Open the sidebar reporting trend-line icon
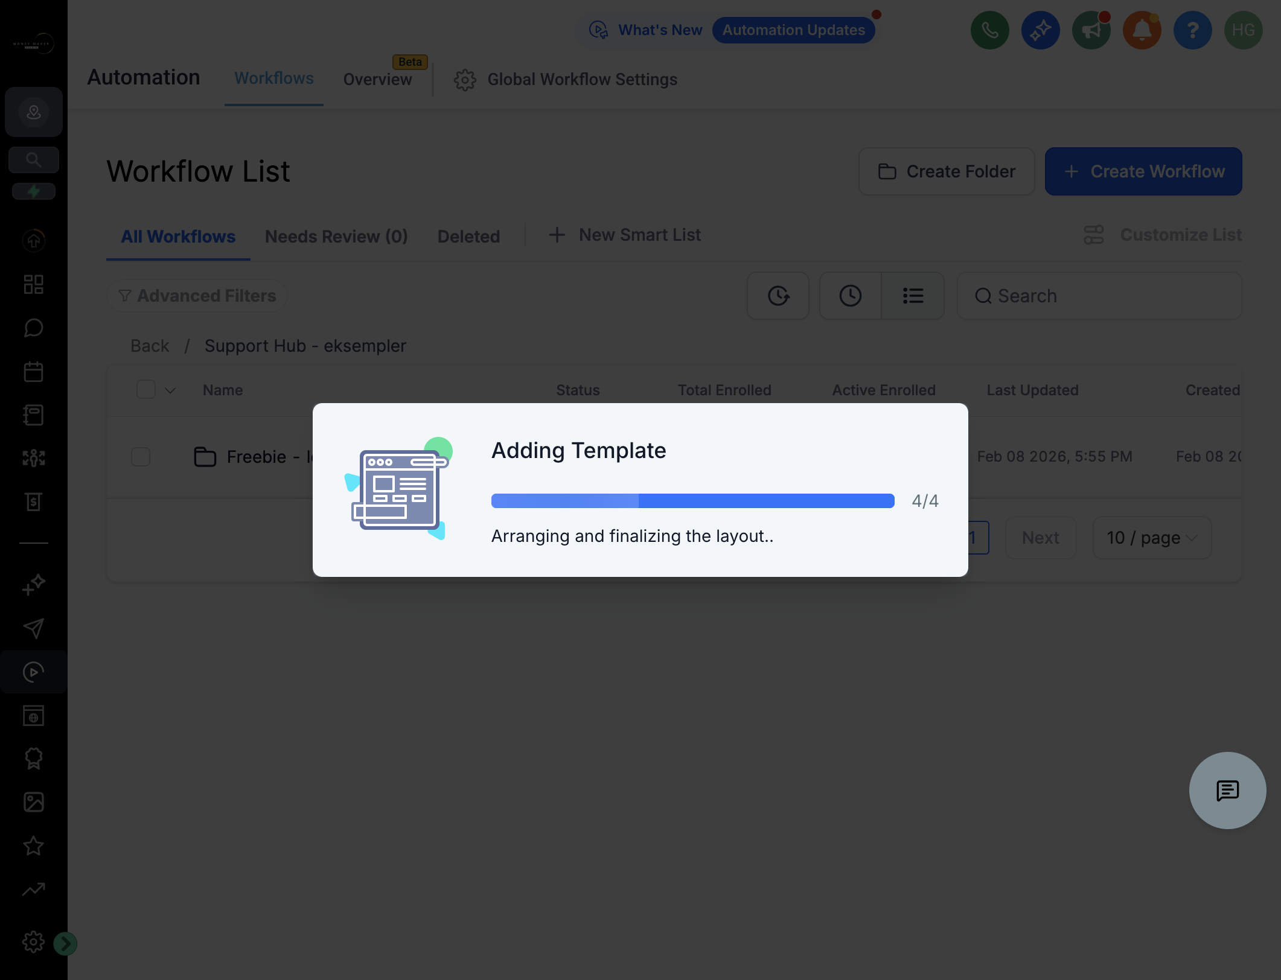 point(34,889)
